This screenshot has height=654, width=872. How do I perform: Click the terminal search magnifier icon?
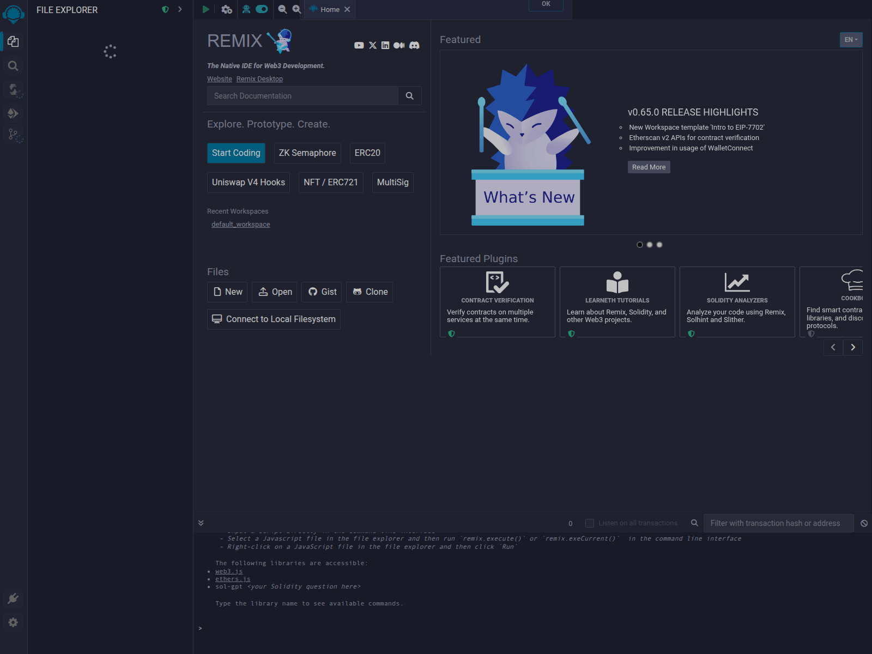[x=694, y=523]
